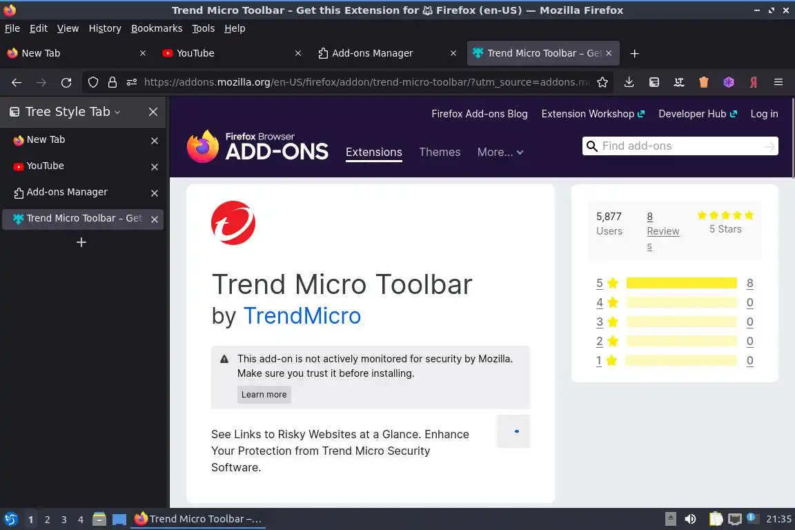The width and height of the screenshot is (795, 530).
Task: Reload the current page
Action: point(66,82)
